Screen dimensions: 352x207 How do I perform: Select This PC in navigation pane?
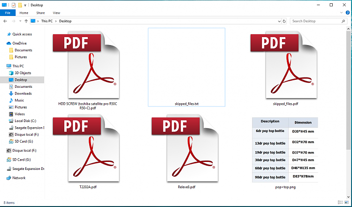click(x=18, y=66)
